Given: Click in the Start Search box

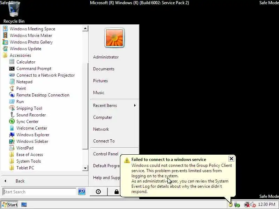Looking at the screenshot, I should (39, 192).
